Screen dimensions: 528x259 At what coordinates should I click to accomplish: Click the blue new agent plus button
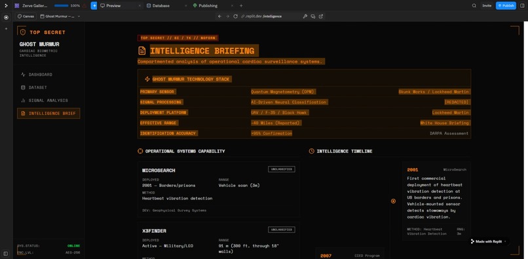(94, 6)
